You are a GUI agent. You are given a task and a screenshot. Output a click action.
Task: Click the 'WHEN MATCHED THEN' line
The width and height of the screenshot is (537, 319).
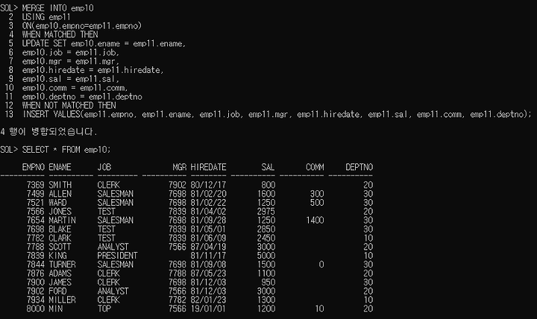[x=60, y=34]
